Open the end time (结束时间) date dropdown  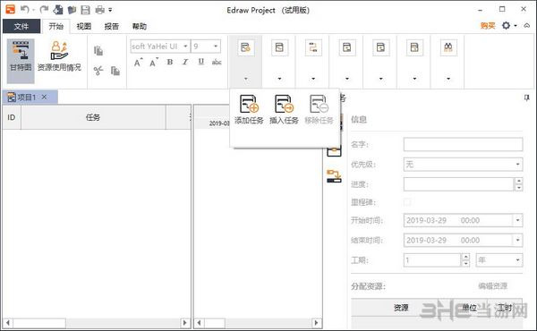coord(517,241)
